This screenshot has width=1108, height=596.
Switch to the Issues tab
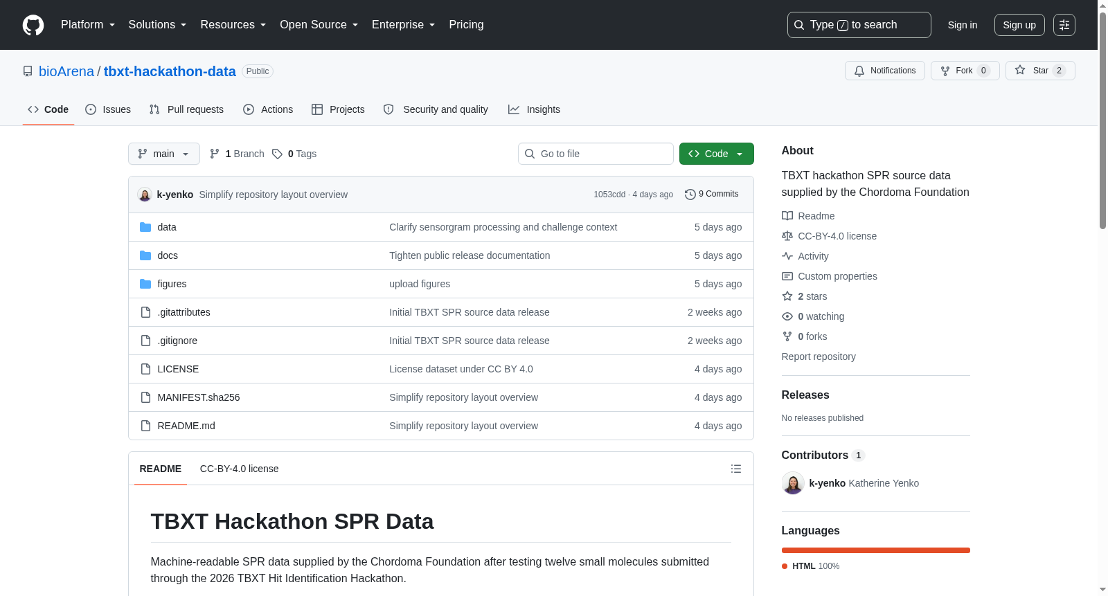pos(108,109)
